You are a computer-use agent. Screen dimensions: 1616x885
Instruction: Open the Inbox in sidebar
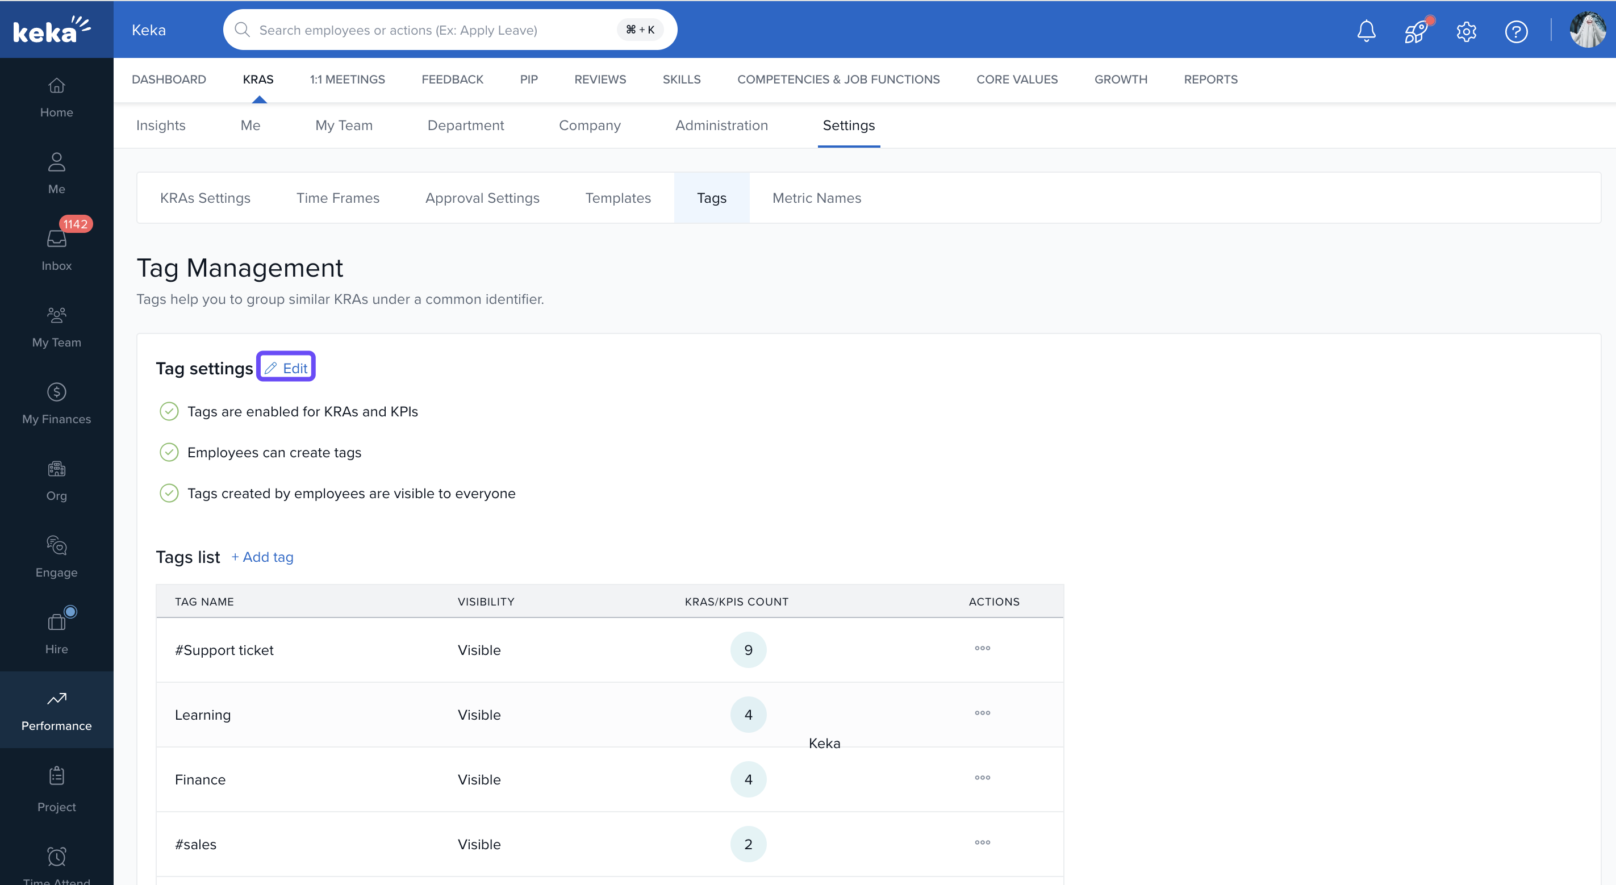(56, 249)
